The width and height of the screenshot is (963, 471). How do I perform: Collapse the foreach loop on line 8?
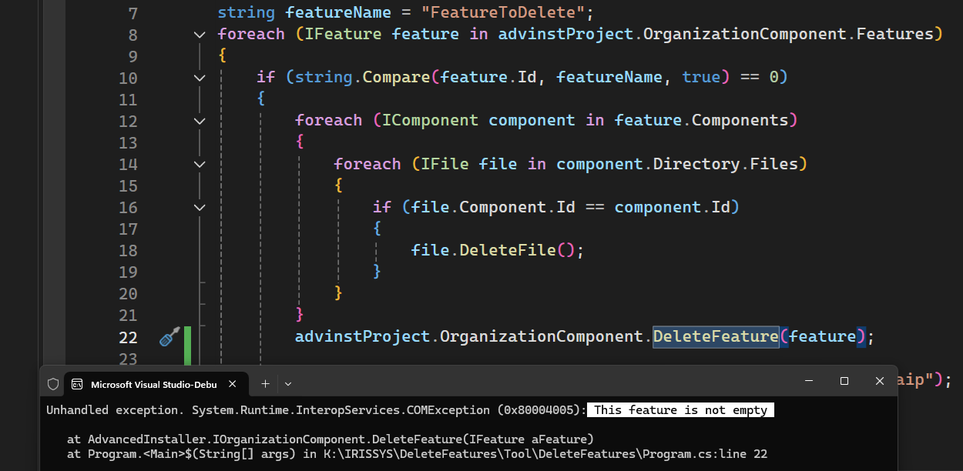coord(199,34)
